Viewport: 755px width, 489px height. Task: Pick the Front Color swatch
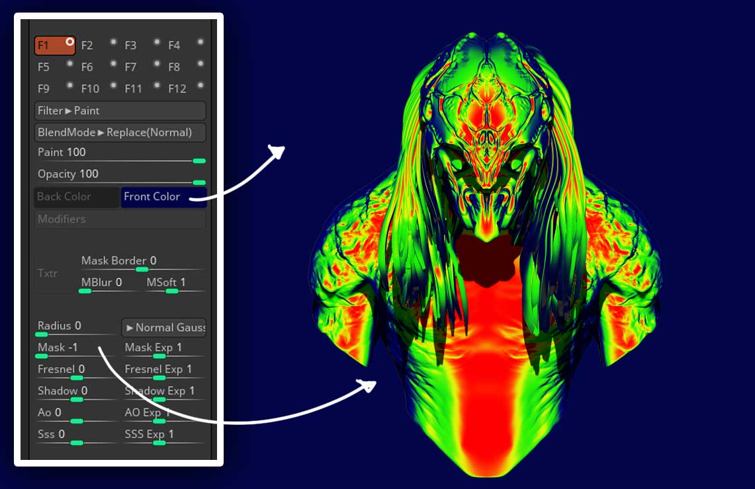163,197
